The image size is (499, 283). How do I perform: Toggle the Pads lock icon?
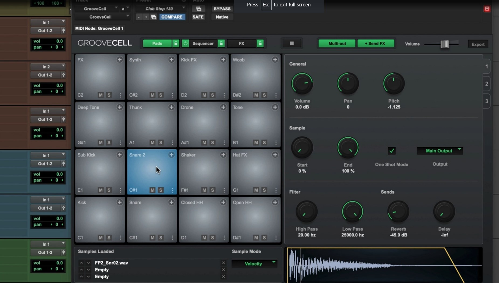pos(176,43)
